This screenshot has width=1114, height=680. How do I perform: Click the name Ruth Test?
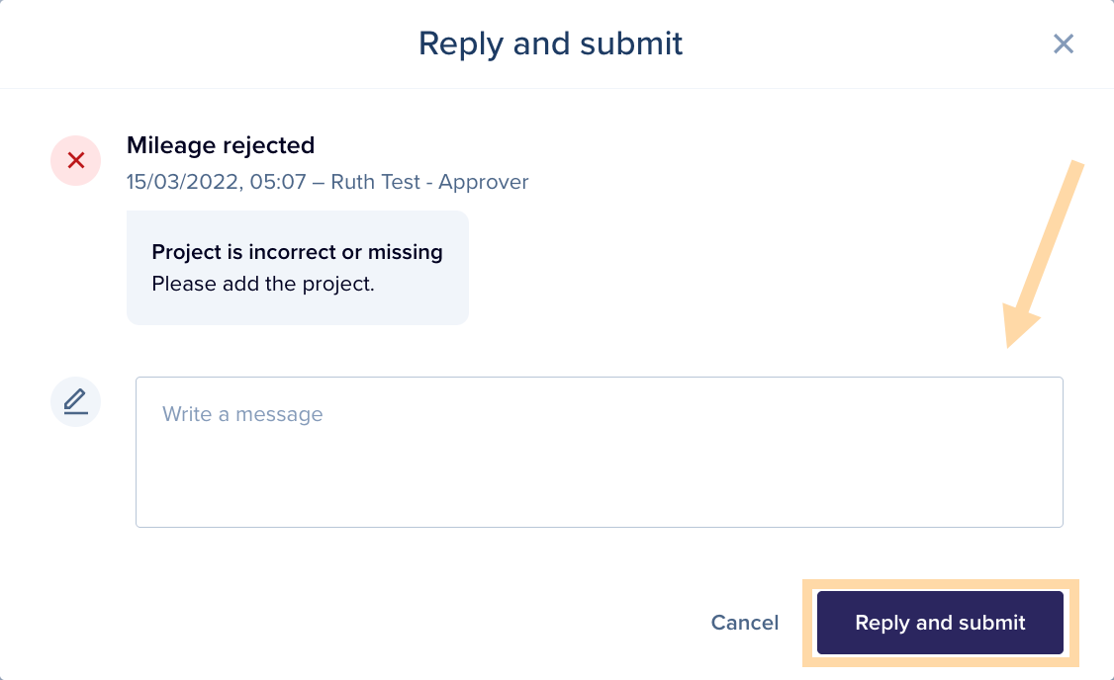[x=375, y=182]
